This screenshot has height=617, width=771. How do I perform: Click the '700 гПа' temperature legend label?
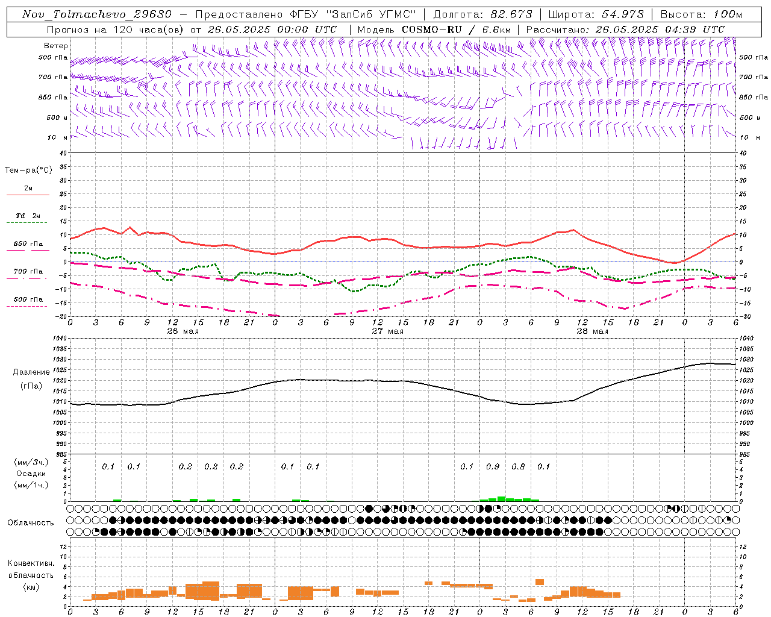tap(28, 272)
